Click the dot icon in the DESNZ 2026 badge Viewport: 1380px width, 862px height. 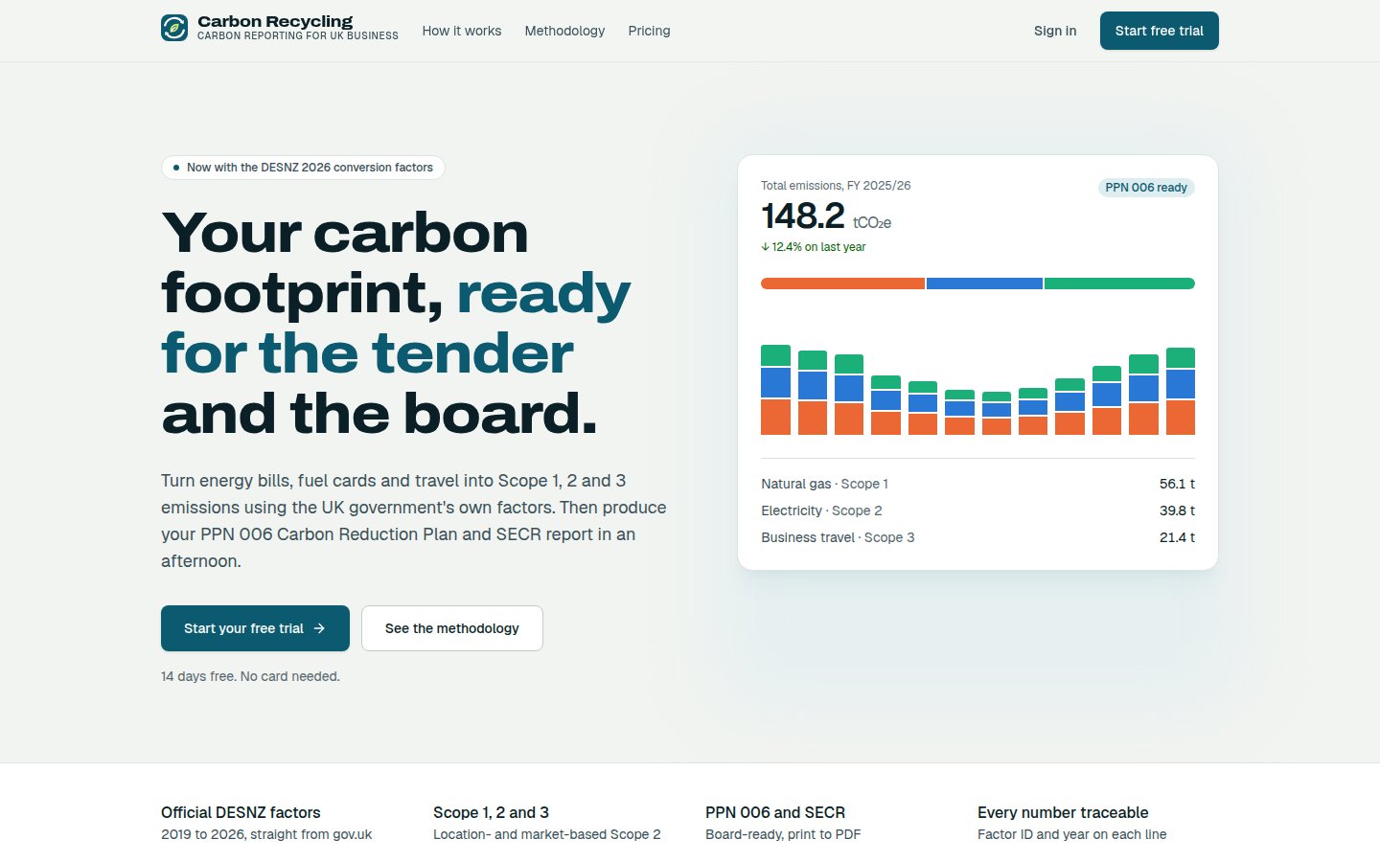[x=176, y=168]
